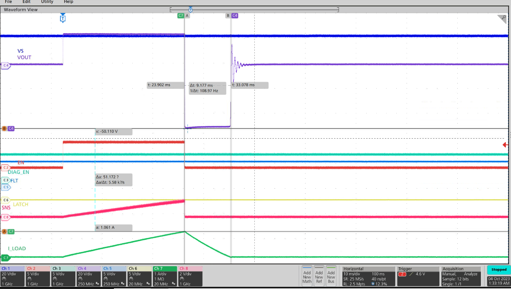Click the Add New Bus button

tap(331, 276)
